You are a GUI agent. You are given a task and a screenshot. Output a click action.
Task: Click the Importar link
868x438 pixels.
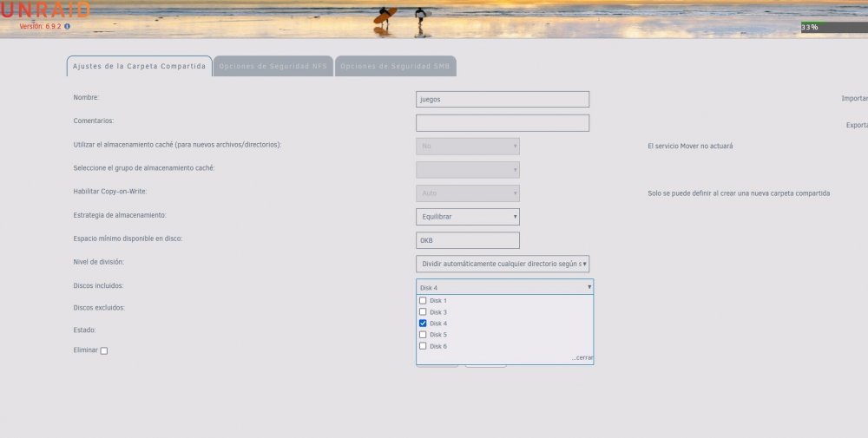tap(854, 98)
